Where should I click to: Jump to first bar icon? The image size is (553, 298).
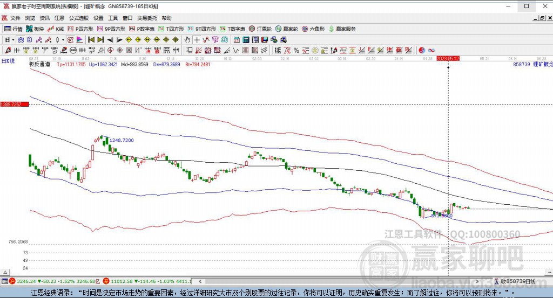coord(91,40)
